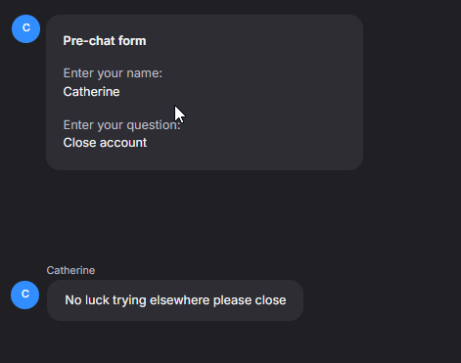Click the word 'Pre-chat' in the card title
Viewport: 461px width, 363px height.
[89, 41]
